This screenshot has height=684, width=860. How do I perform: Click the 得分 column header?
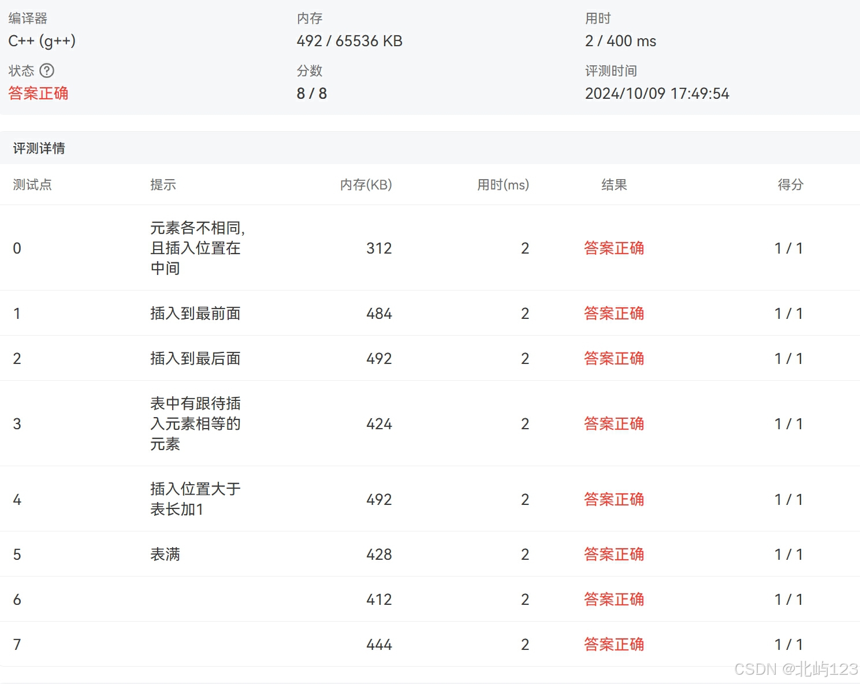pos(790,185)
